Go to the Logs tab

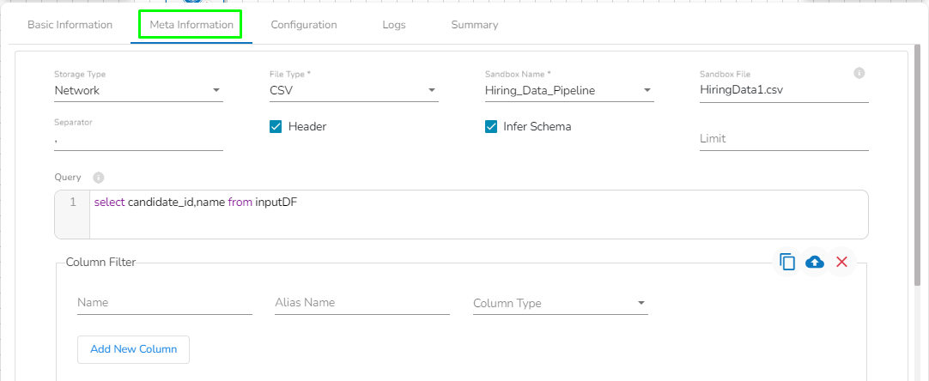pyautogui.click(x=394, y=25)
